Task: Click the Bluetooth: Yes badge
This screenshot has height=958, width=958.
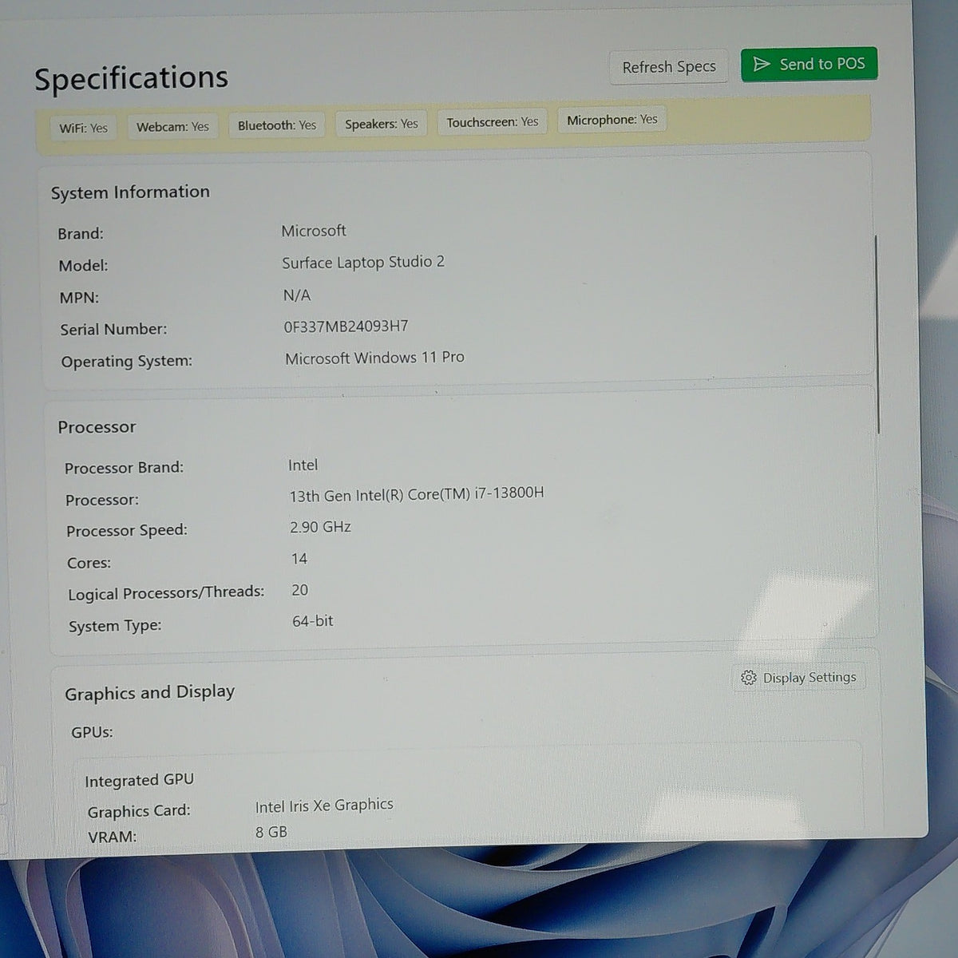Action: [x=277, y=125]
